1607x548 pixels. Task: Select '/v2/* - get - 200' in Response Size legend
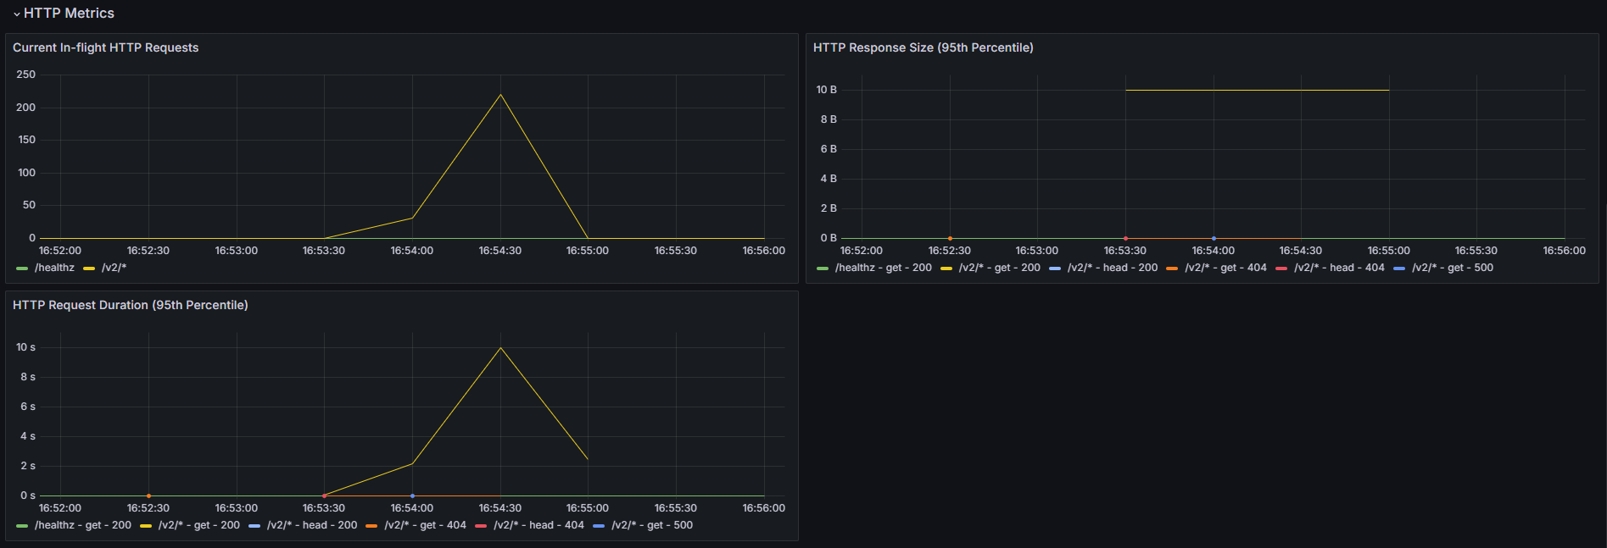(999, 268)
